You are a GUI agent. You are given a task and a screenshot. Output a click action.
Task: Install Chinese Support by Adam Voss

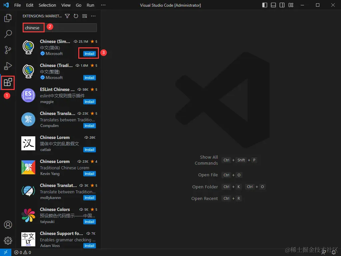pyautogui.click(x=89, y=246)
